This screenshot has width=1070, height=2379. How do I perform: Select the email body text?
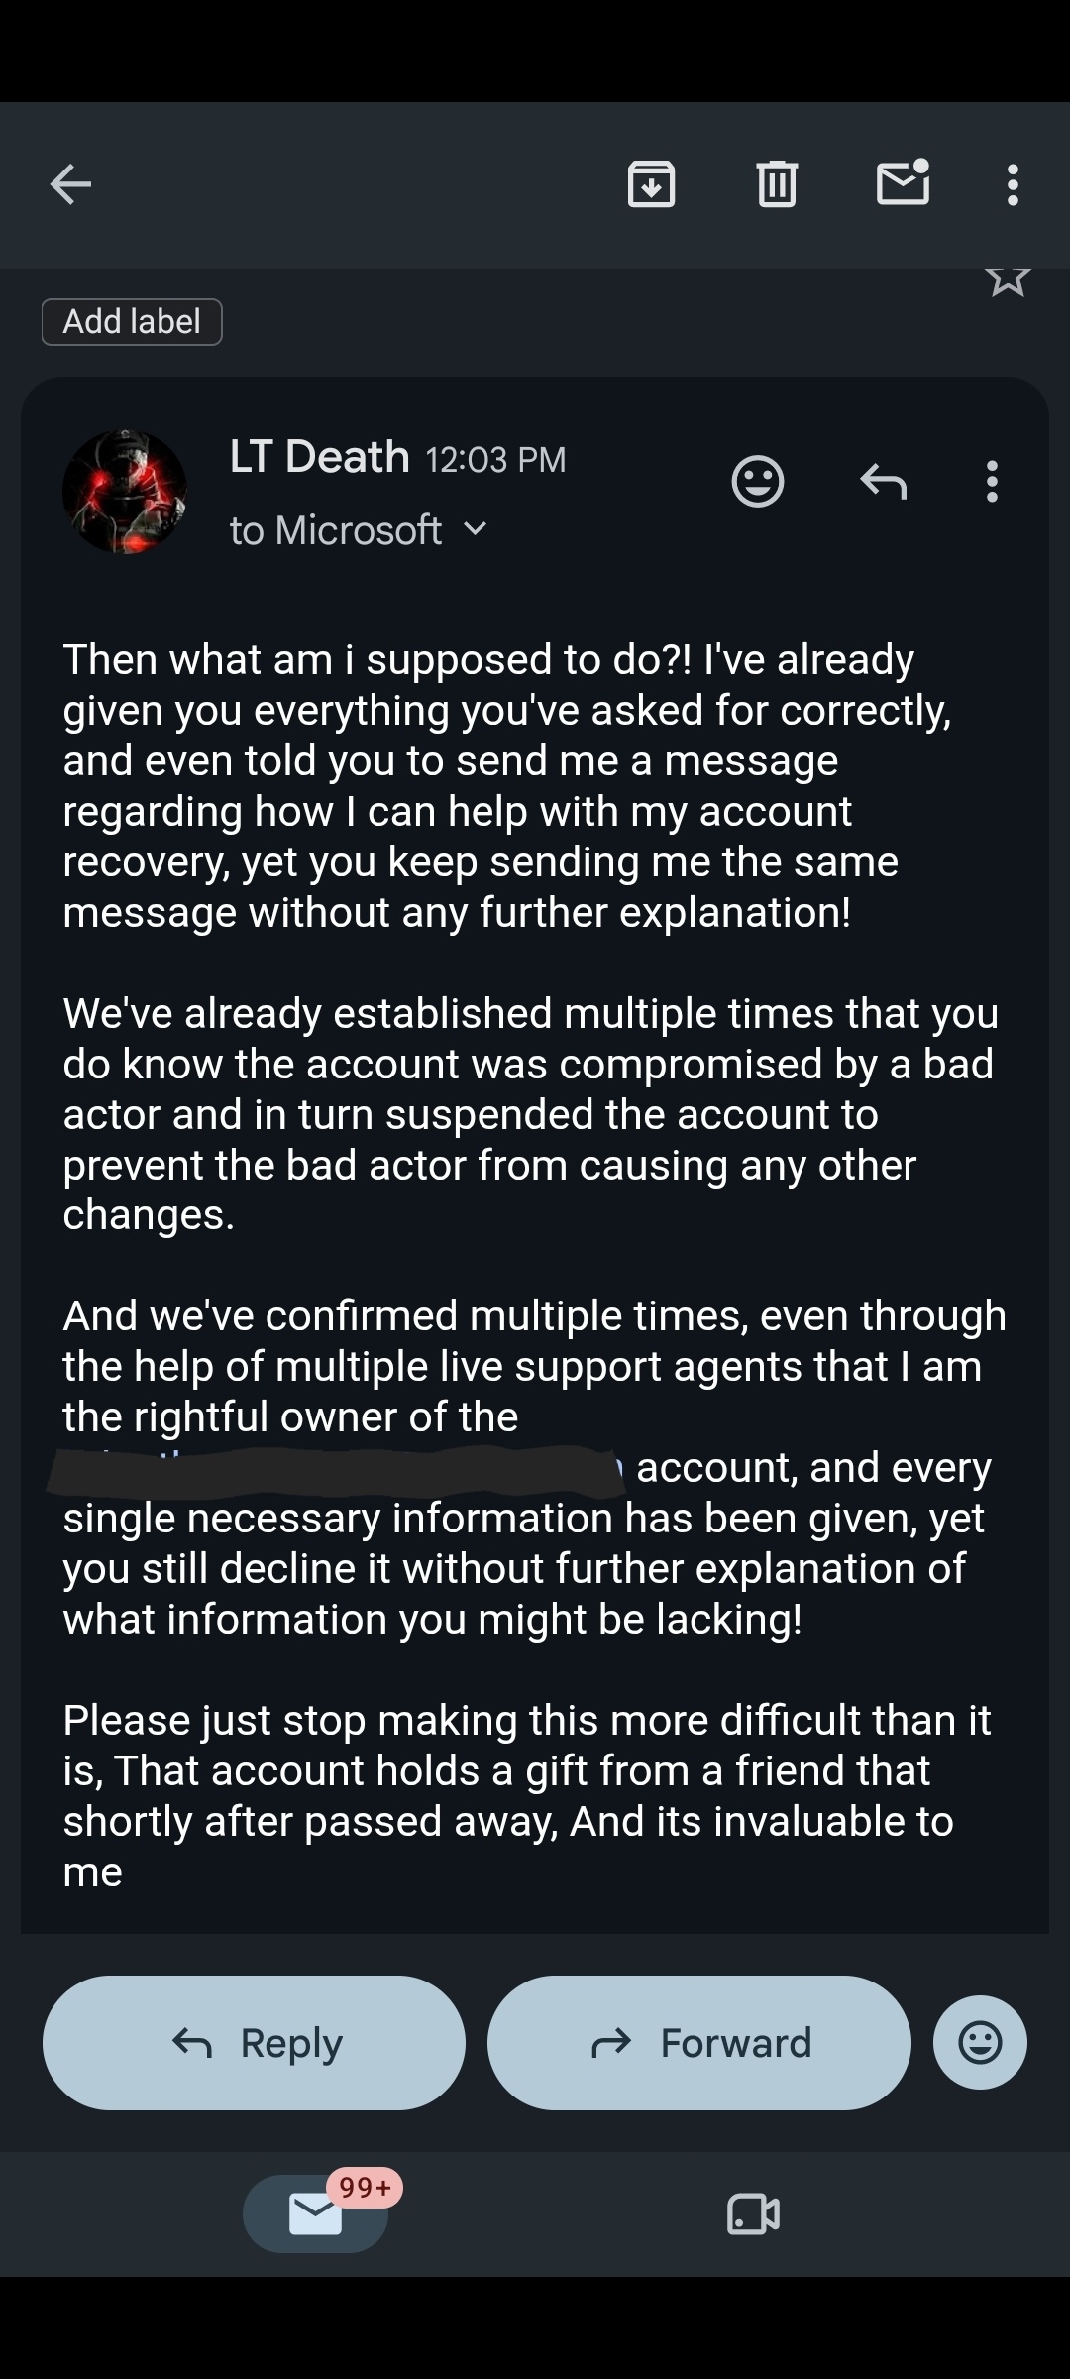(x=533, y=1265)
